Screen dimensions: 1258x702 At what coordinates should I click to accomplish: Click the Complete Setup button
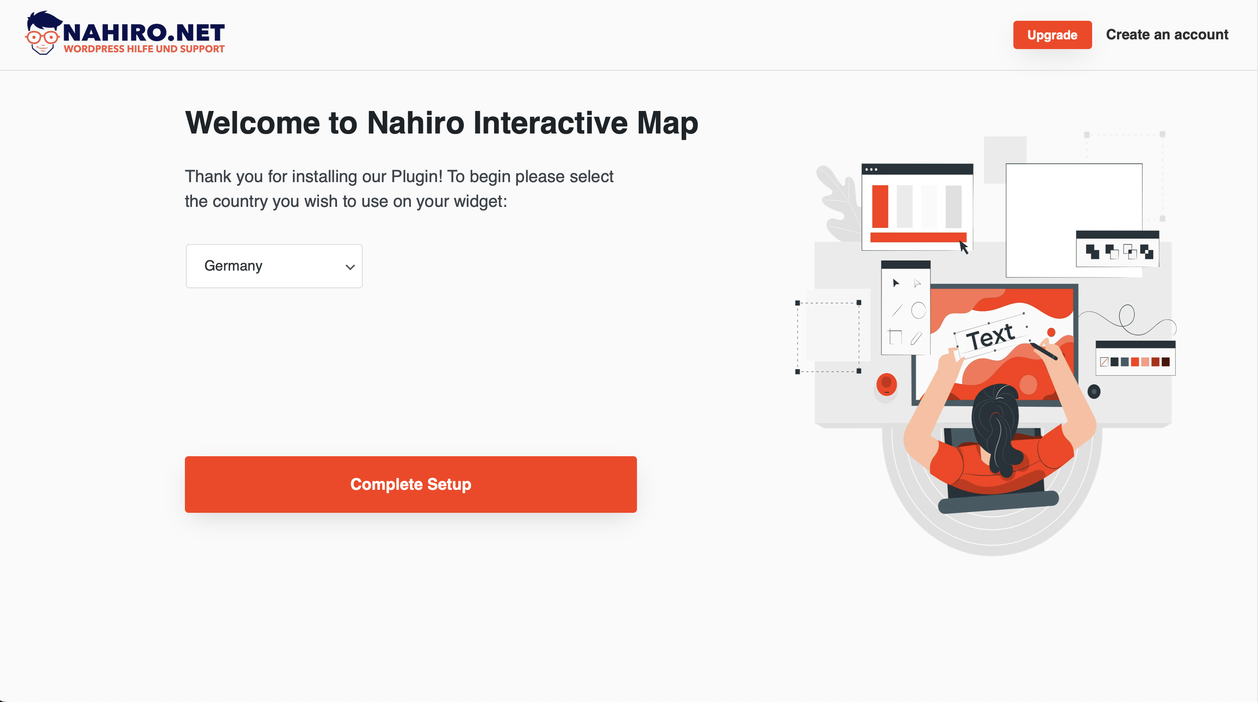click(x=411, y=484)
